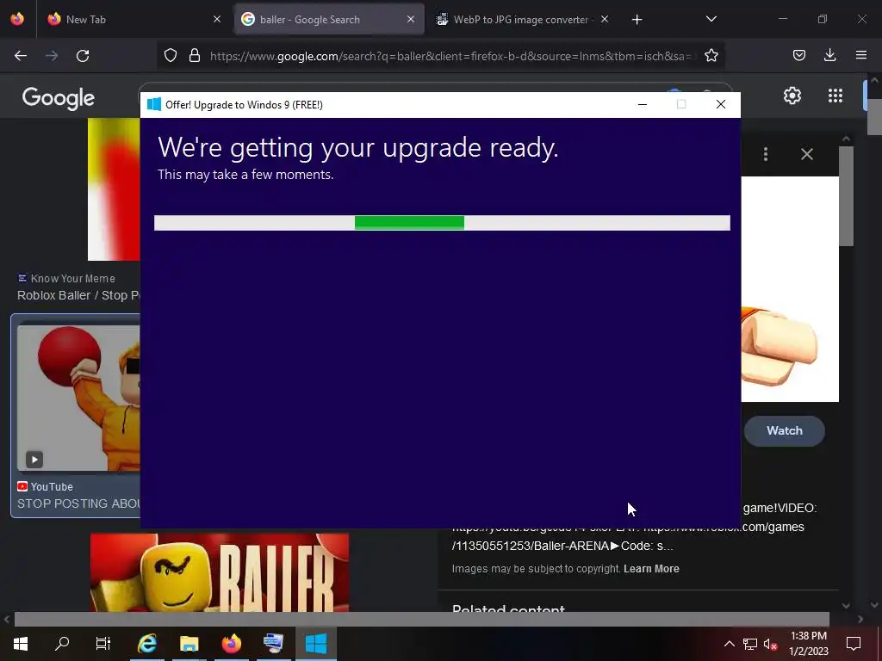This screenshot has height=661, width=882.
Task: Click the Firefox back arrow button
Action: click(21, 56)
